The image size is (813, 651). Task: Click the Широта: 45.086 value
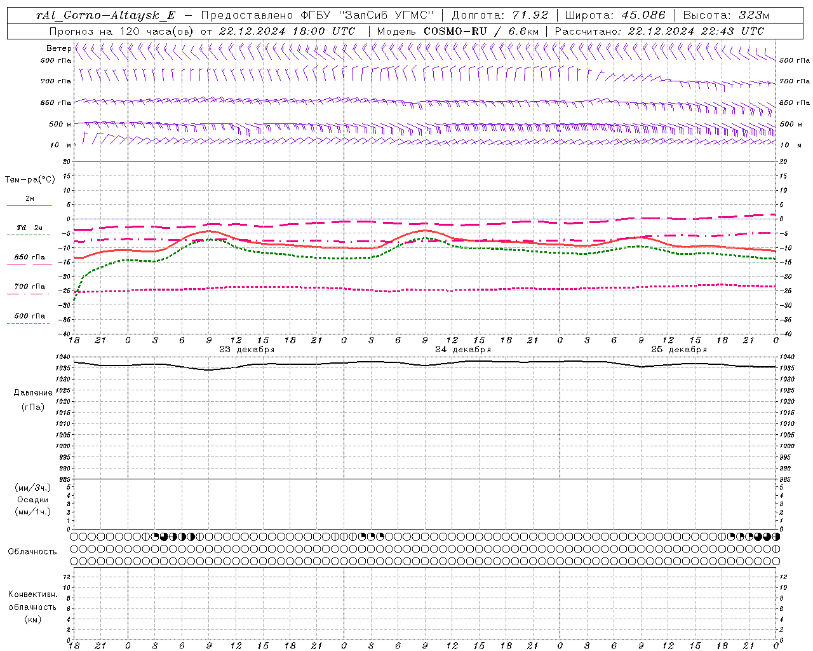pyautogui.click(x=615, y=15)
